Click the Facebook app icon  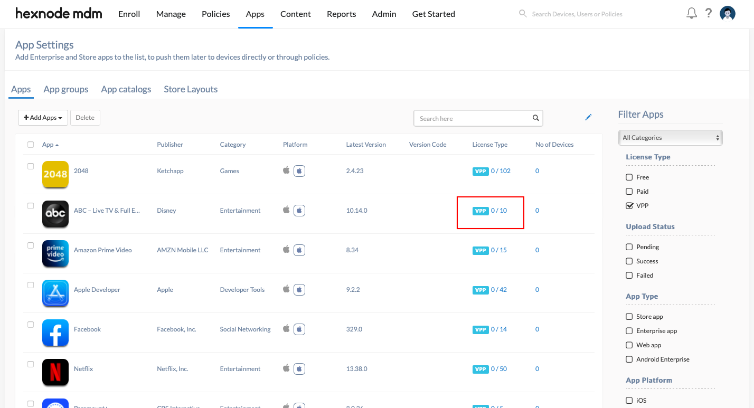click(x=55, y=333)
